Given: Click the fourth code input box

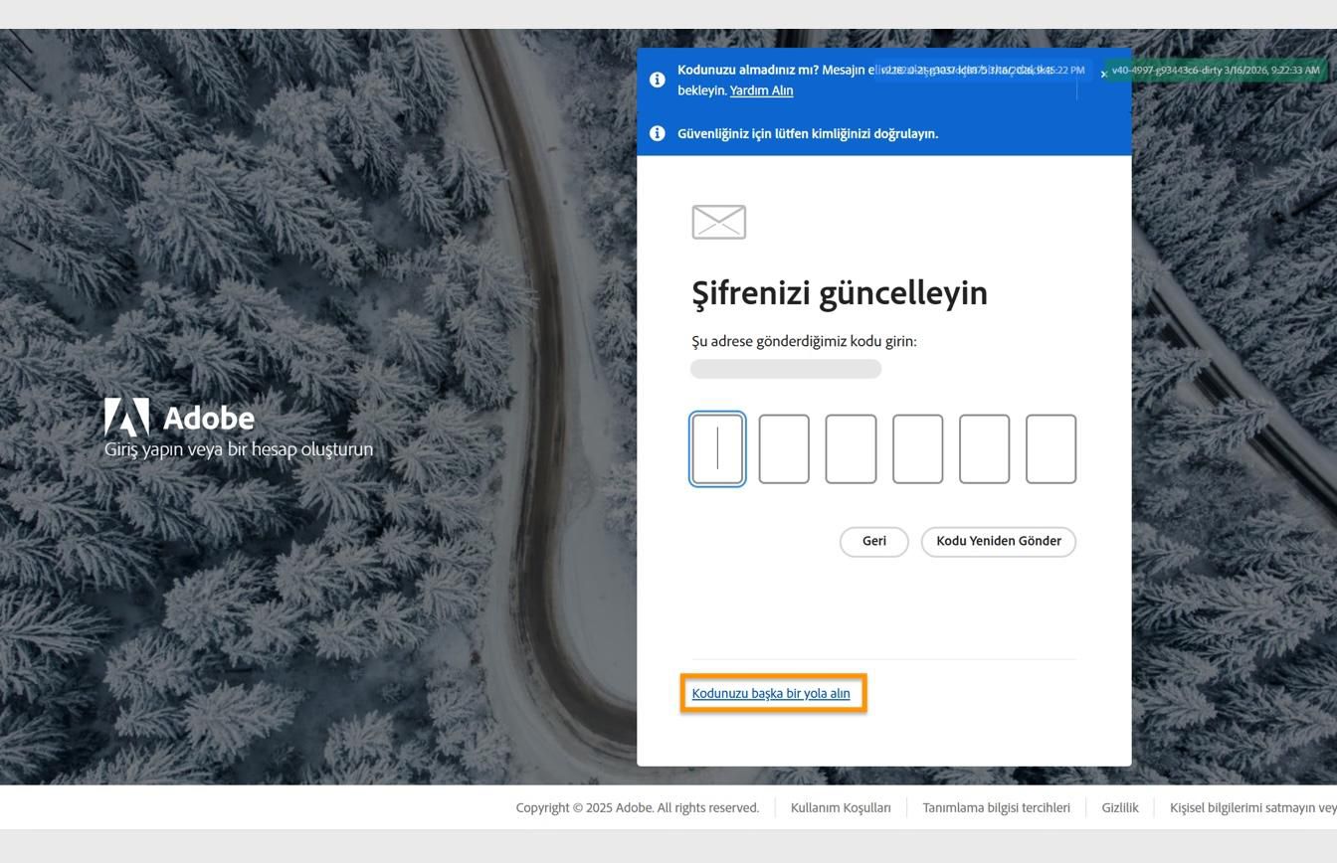Looking at the screenshot, I should [x=917, y=448].
